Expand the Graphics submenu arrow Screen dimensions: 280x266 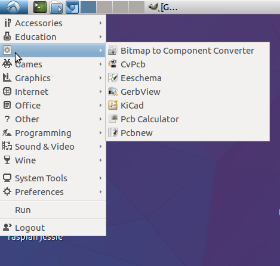[100, 78]
